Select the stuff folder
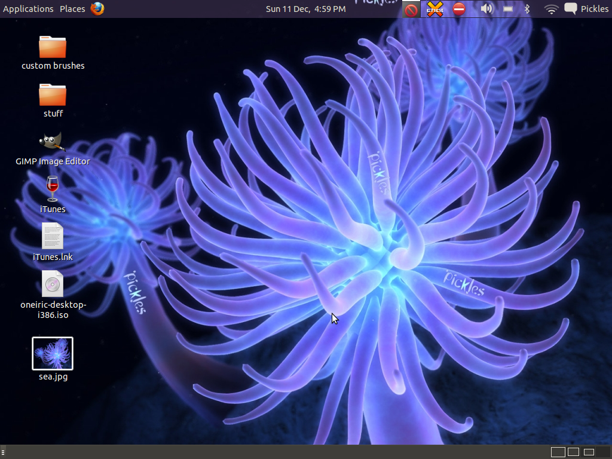The width and height of the screenshot is (612, 459). (53, 94)
